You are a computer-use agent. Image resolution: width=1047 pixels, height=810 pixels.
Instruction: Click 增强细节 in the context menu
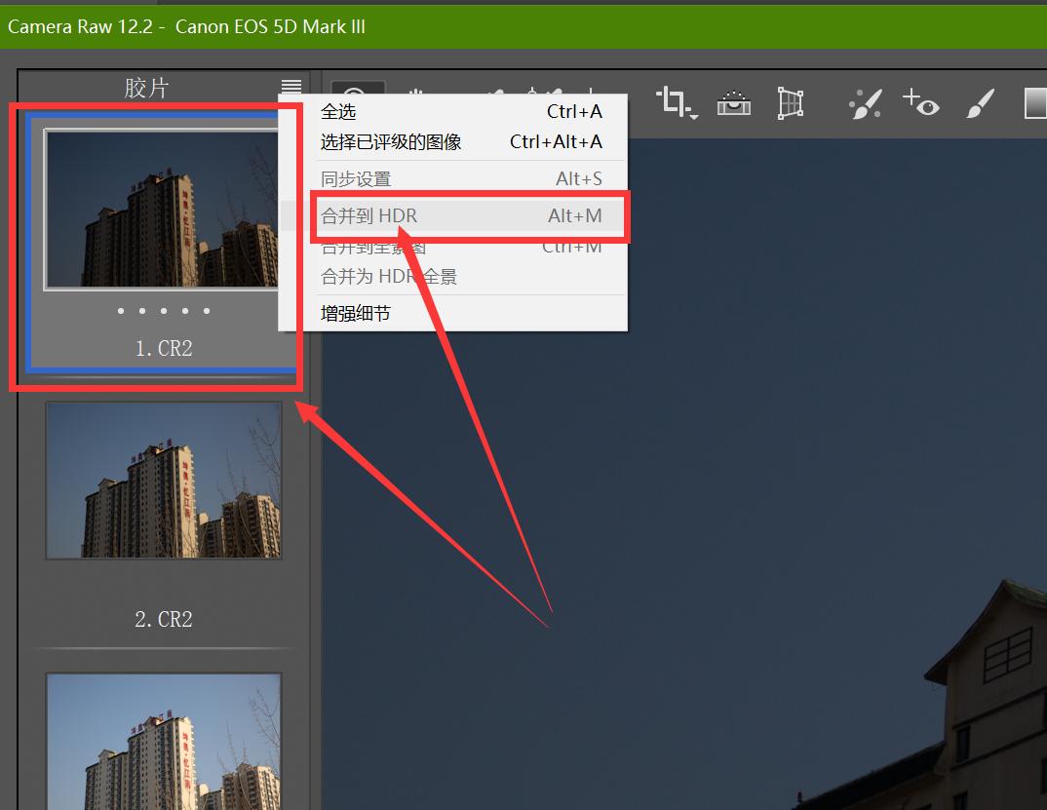point(356,314)
